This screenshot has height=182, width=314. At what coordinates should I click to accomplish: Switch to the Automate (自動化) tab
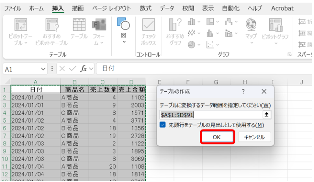pyautogui.click(x=231, y=8)
